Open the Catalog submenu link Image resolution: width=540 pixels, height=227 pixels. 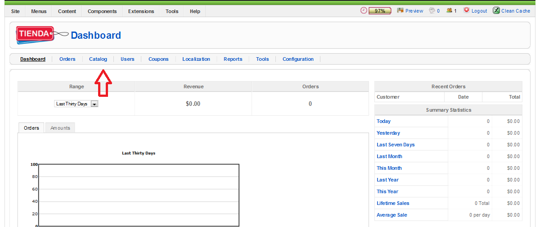[98, 59]
